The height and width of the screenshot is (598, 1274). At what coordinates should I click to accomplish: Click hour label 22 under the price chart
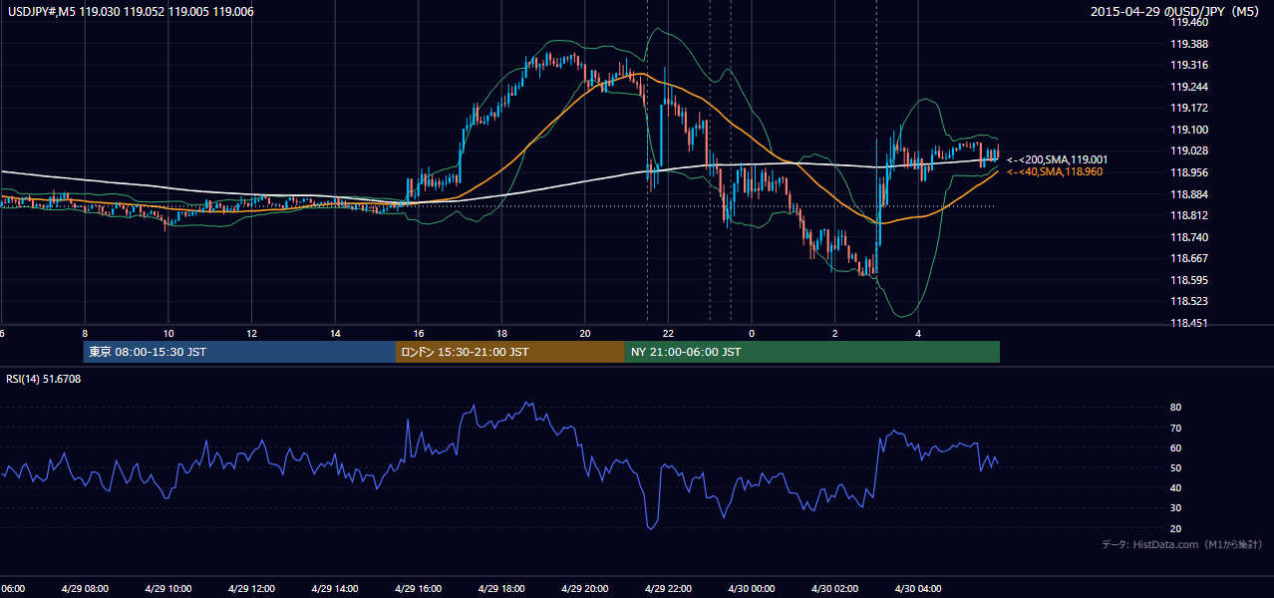(x=669, y=334)
